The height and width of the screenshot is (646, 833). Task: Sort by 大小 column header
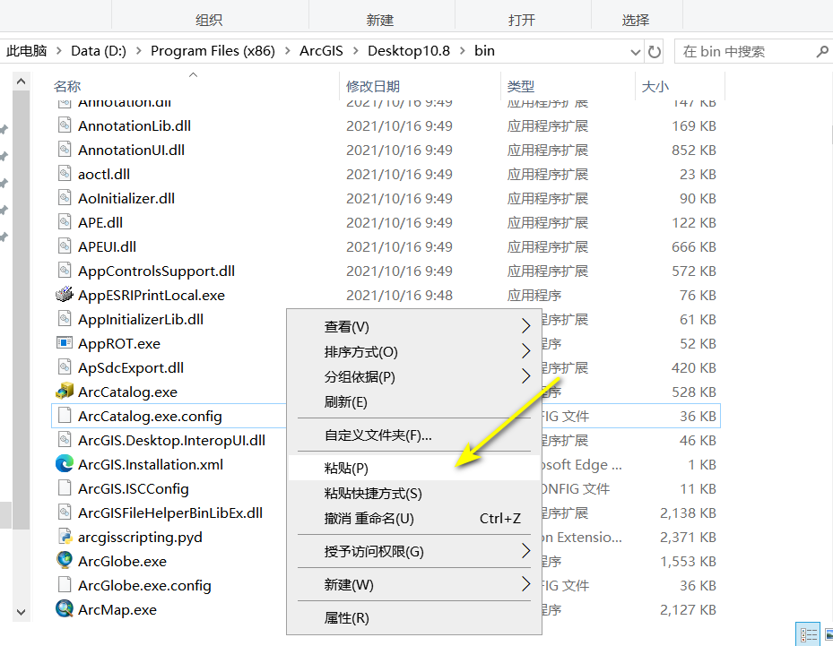[655, 86]
